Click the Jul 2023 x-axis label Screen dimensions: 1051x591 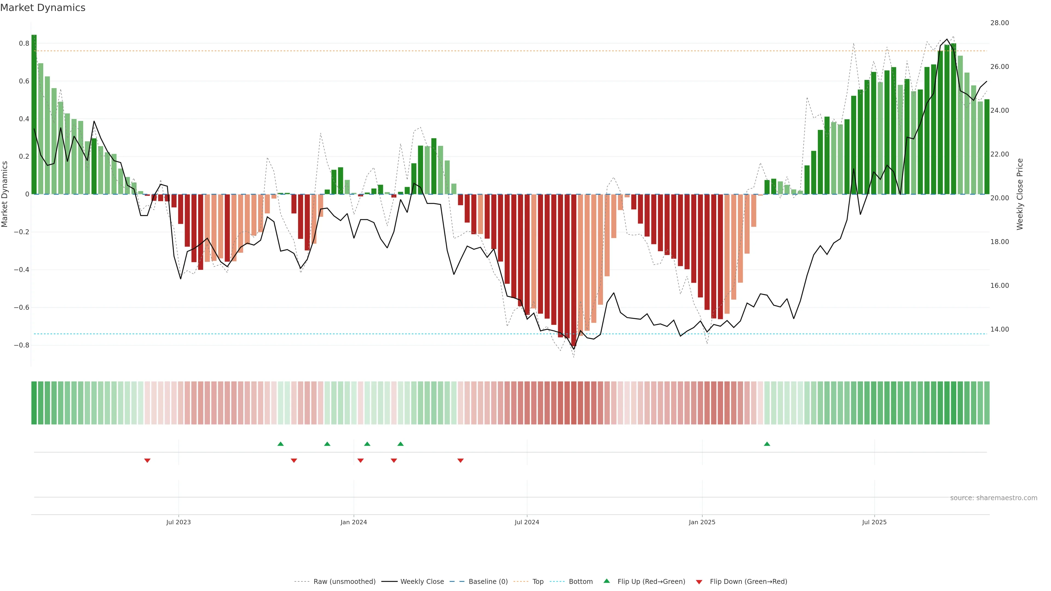pos(178,522)
